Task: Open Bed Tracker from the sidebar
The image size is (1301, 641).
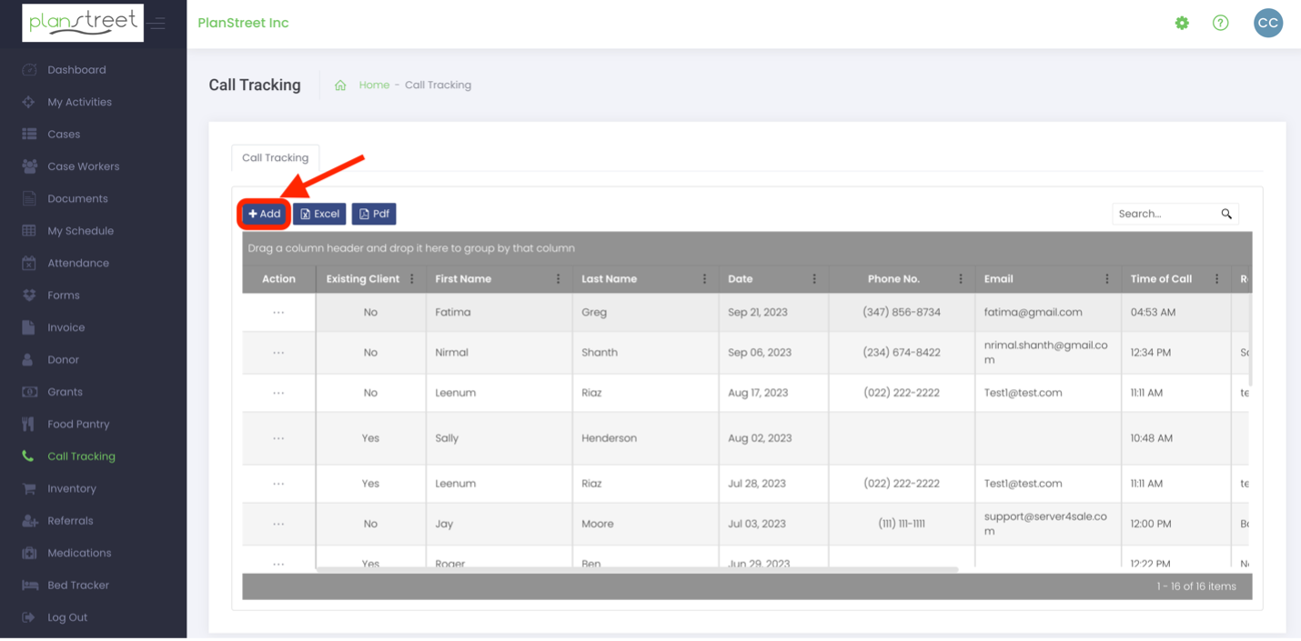Action: (x=78, y=586)
